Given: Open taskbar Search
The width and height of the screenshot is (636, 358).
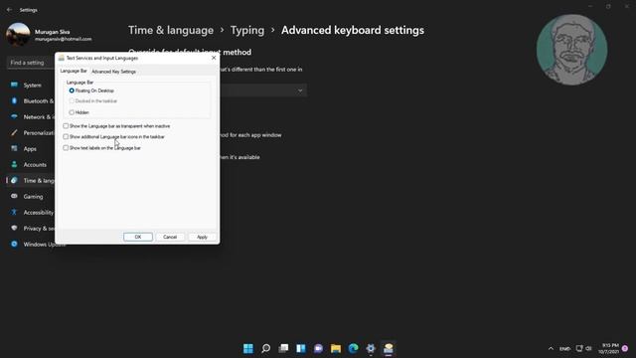Looking at the screenshot, I should point(265,348).
